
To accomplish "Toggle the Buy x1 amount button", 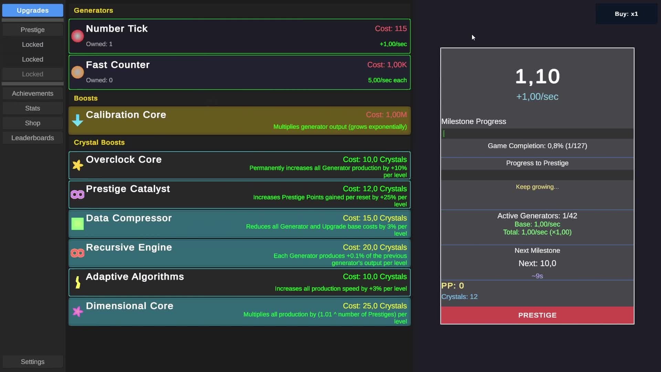I will coord(626,14).
